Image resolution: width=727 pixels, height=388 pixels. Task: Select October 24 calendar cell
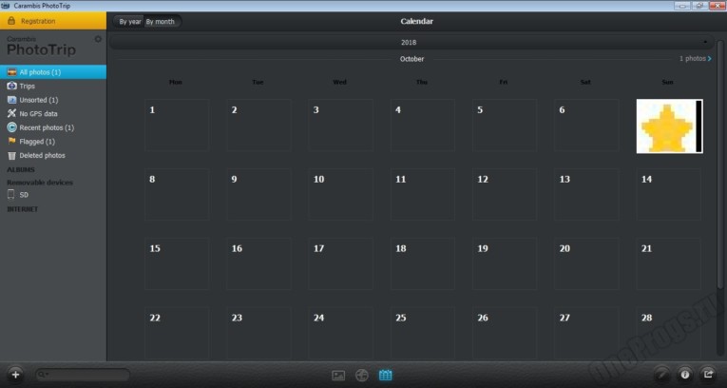(x=340, y=333)
